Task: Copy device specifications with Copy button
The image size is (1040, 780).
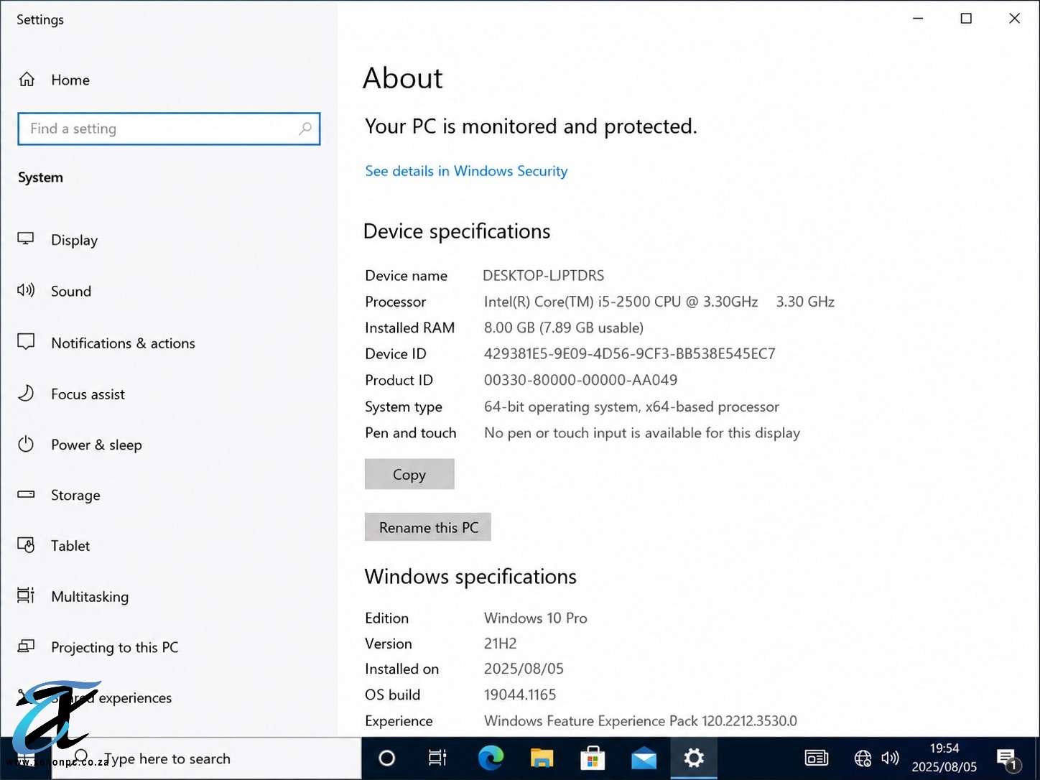Action: point(409,474)
